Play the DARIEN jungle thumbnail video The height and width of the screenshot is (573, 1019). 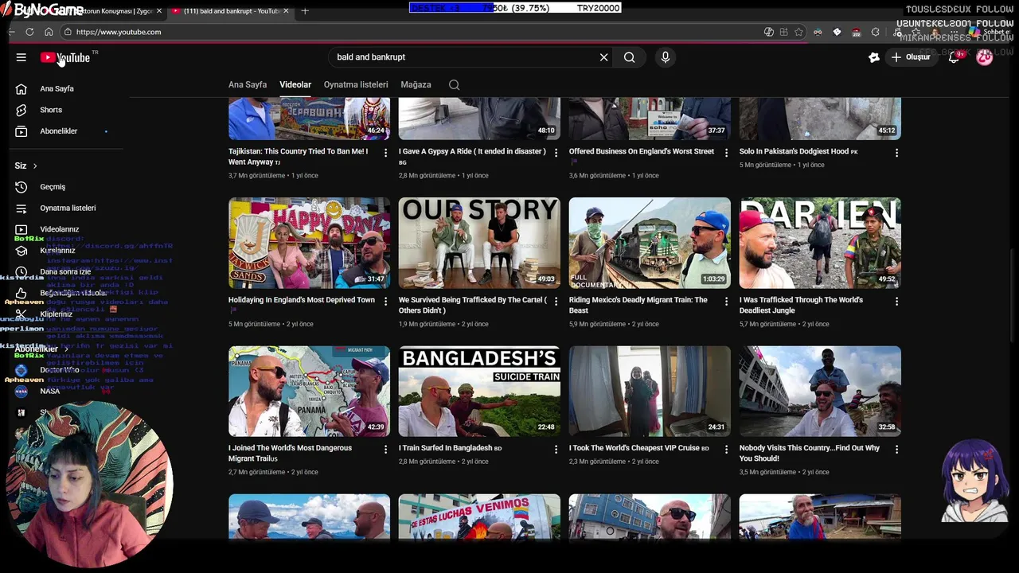pyautogui.click(x=820, y=243)
